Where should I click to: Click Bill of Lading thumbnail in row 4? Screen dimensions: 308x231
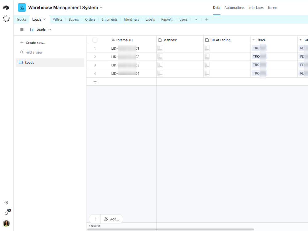tap(207, 73)
